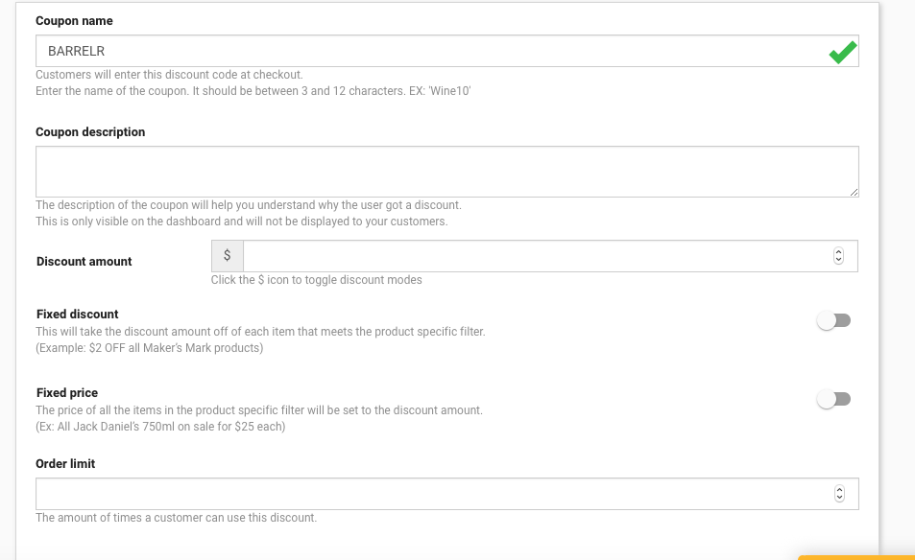The height and width of the screenshot is (560, 915).
Task: Click the green checkmark in Coupon name field
Action: click(x=843, y=52)
